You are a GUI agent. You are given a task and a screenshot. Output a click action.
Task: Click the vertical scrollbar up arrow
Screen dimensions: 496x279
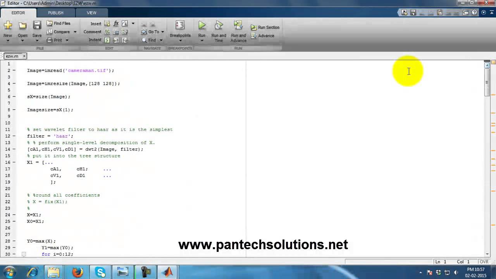pyautogui.click(x=487, y=65)
